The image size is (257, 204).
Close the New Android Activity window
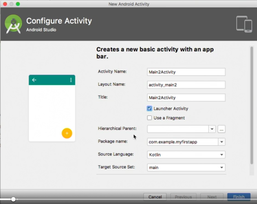(5, 4)
